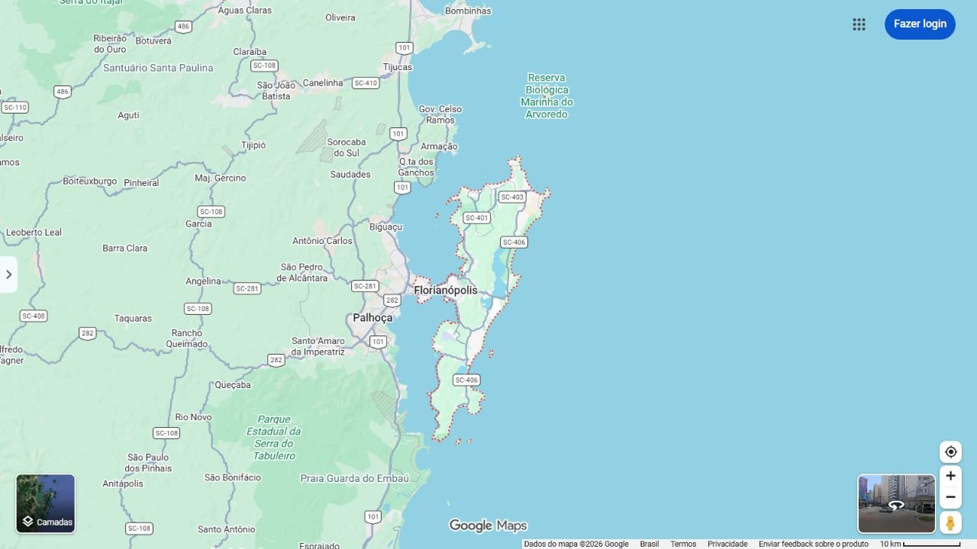The height and width of the screenshot is (549, 977).
Task: Select the Antônio Carlos label
Action: (x=322, y=241)
